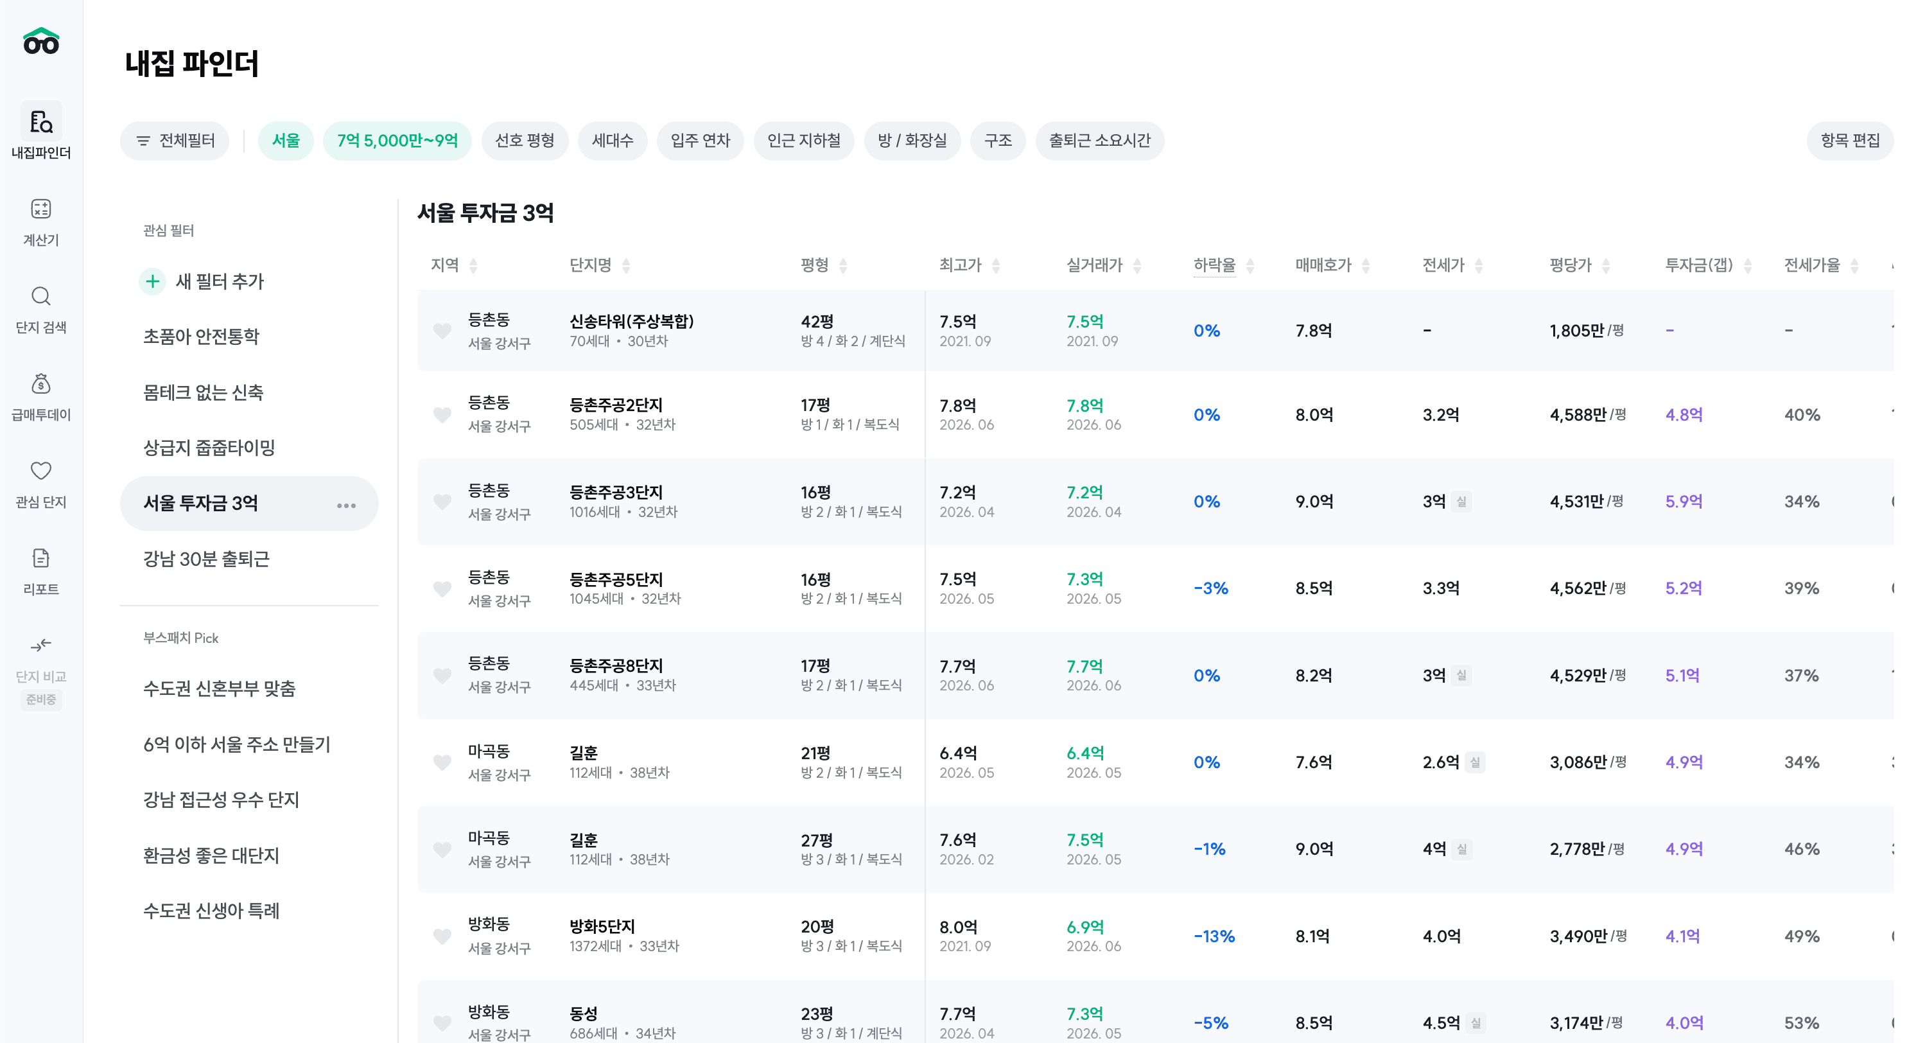Open the 출퇴근 소요시간 filter
Viewport: 1925px width, 1043px height.
pos(1100,141)
